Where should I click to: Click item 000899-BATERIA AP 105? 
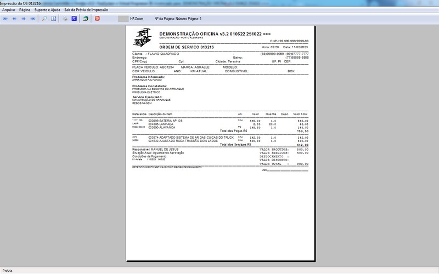pyautogui.click(x=165, y=121)
